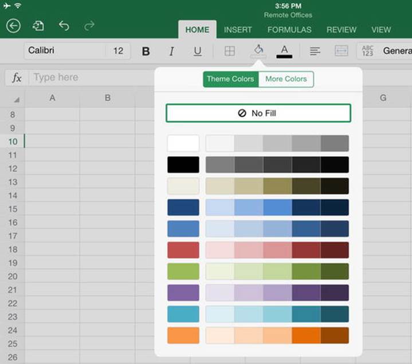Pick the lightest gray tint in white row
Screen dimensions: 412x364
(x=220, y=143)
